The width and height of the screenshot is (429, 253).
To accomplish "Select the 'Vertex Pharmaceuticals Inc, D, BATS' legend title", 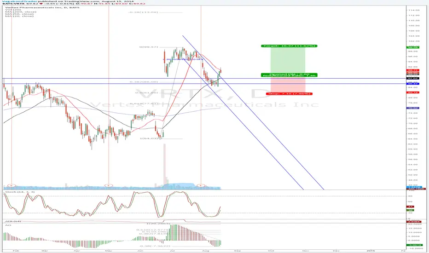I will 42,8.
